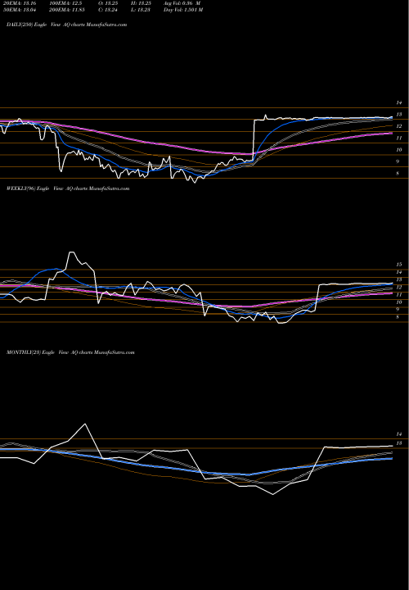Click the DAILY(250) Eagle View chart title
This screenshot has height=590, width=409.
(x=66, y=25)
